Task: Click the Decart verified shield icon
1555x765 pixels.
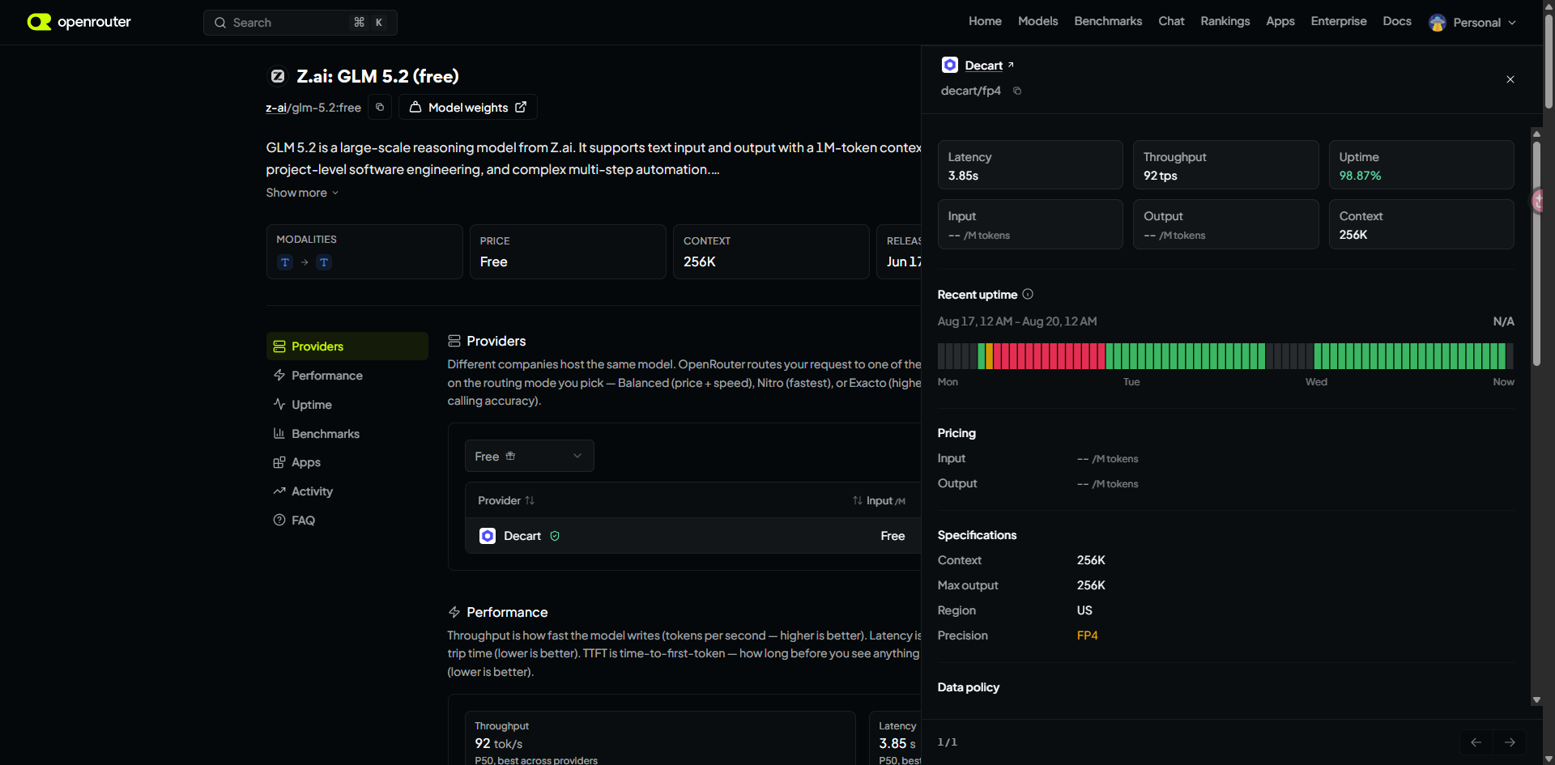Action: click(555, 536)
